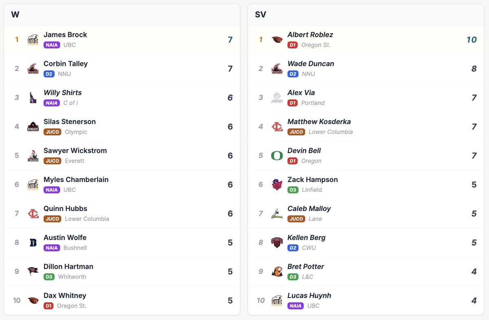489x320 pixels.
Task: Click the CWU logo beside Kellen Berg
Action: (277, 243)
